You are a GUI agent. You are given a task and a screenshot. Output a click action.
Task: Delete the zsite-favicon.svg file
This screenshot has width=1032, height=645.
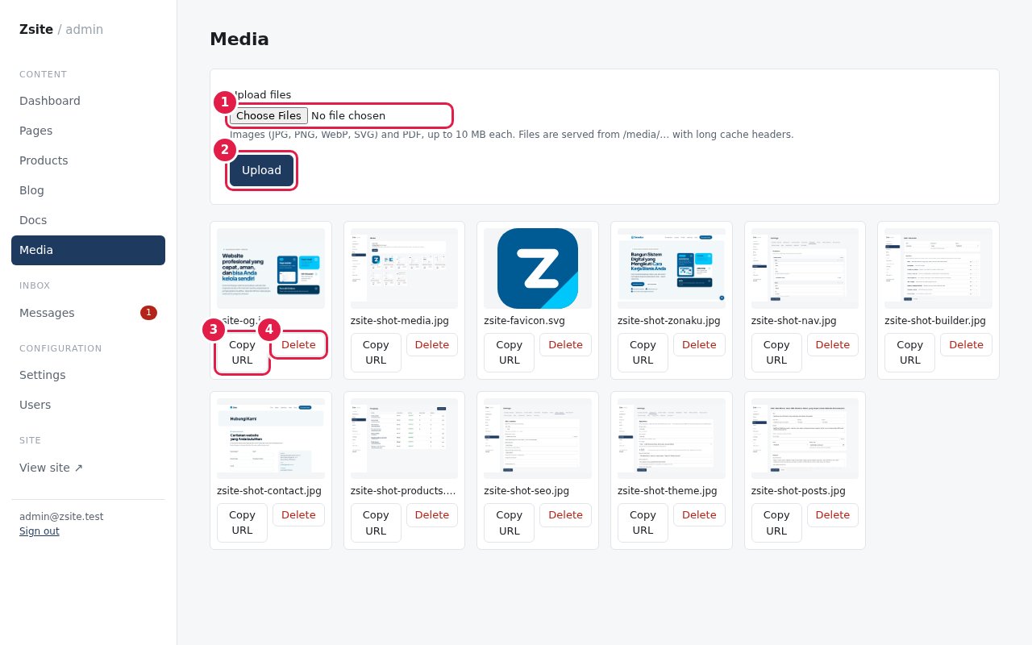coord(565,344)
